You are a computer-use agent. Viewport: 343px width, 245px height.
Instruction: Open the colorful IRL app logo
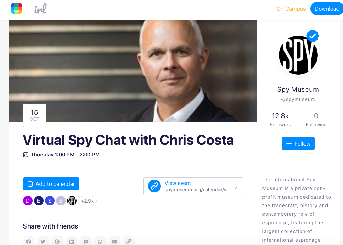coord(17,9)
